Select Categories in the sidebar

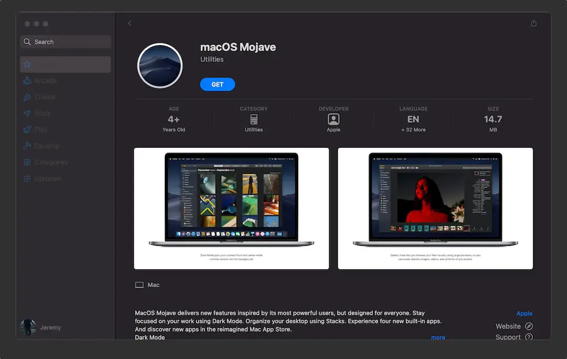click(66, 162)
